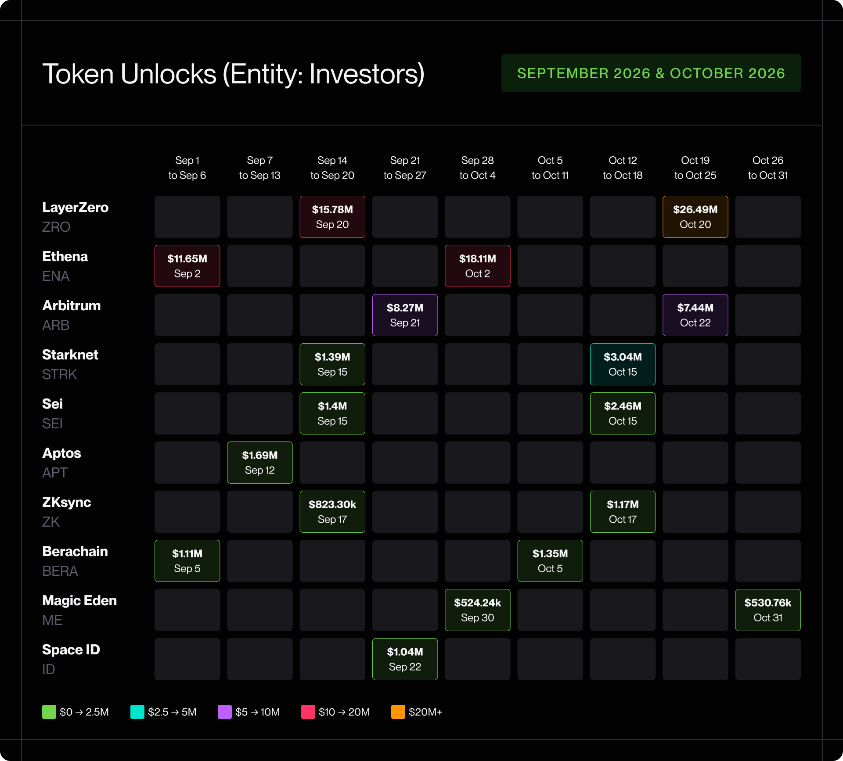Select Ethena $18.11M Oct 2 unlock cell
Screen dimensions: 843x761
click(x=478, y=266)
